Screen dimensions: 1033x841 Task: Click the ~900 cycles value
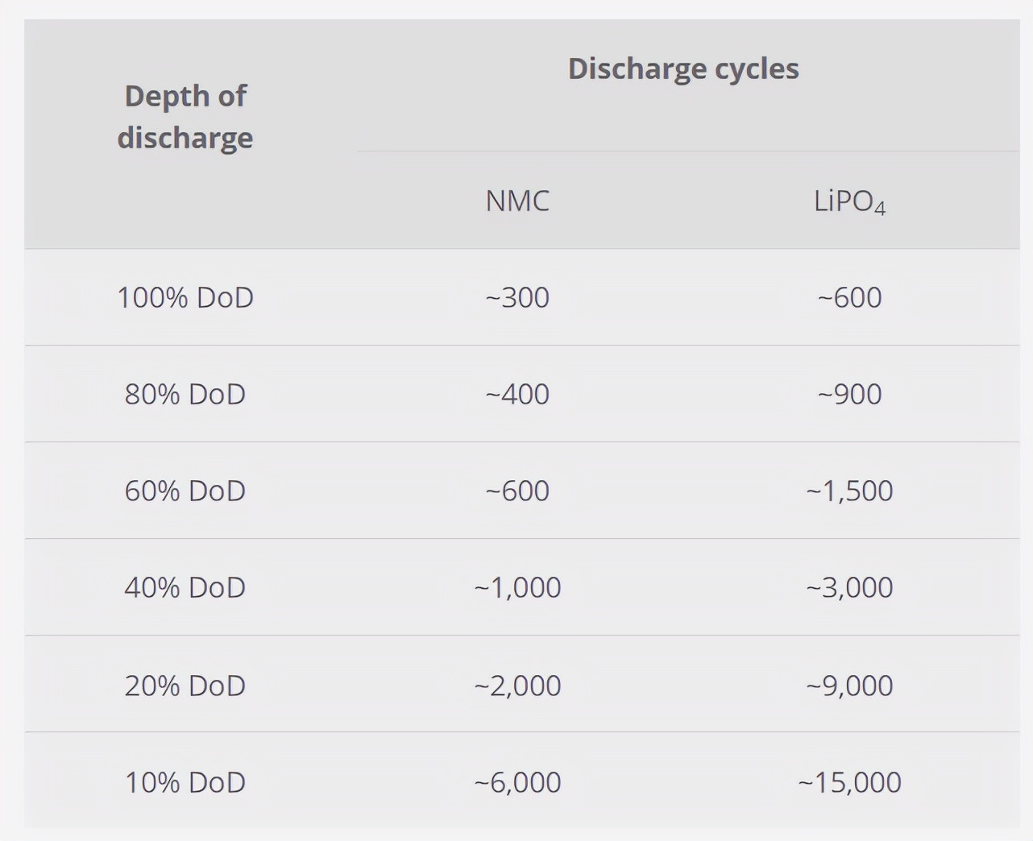point(849,394)
